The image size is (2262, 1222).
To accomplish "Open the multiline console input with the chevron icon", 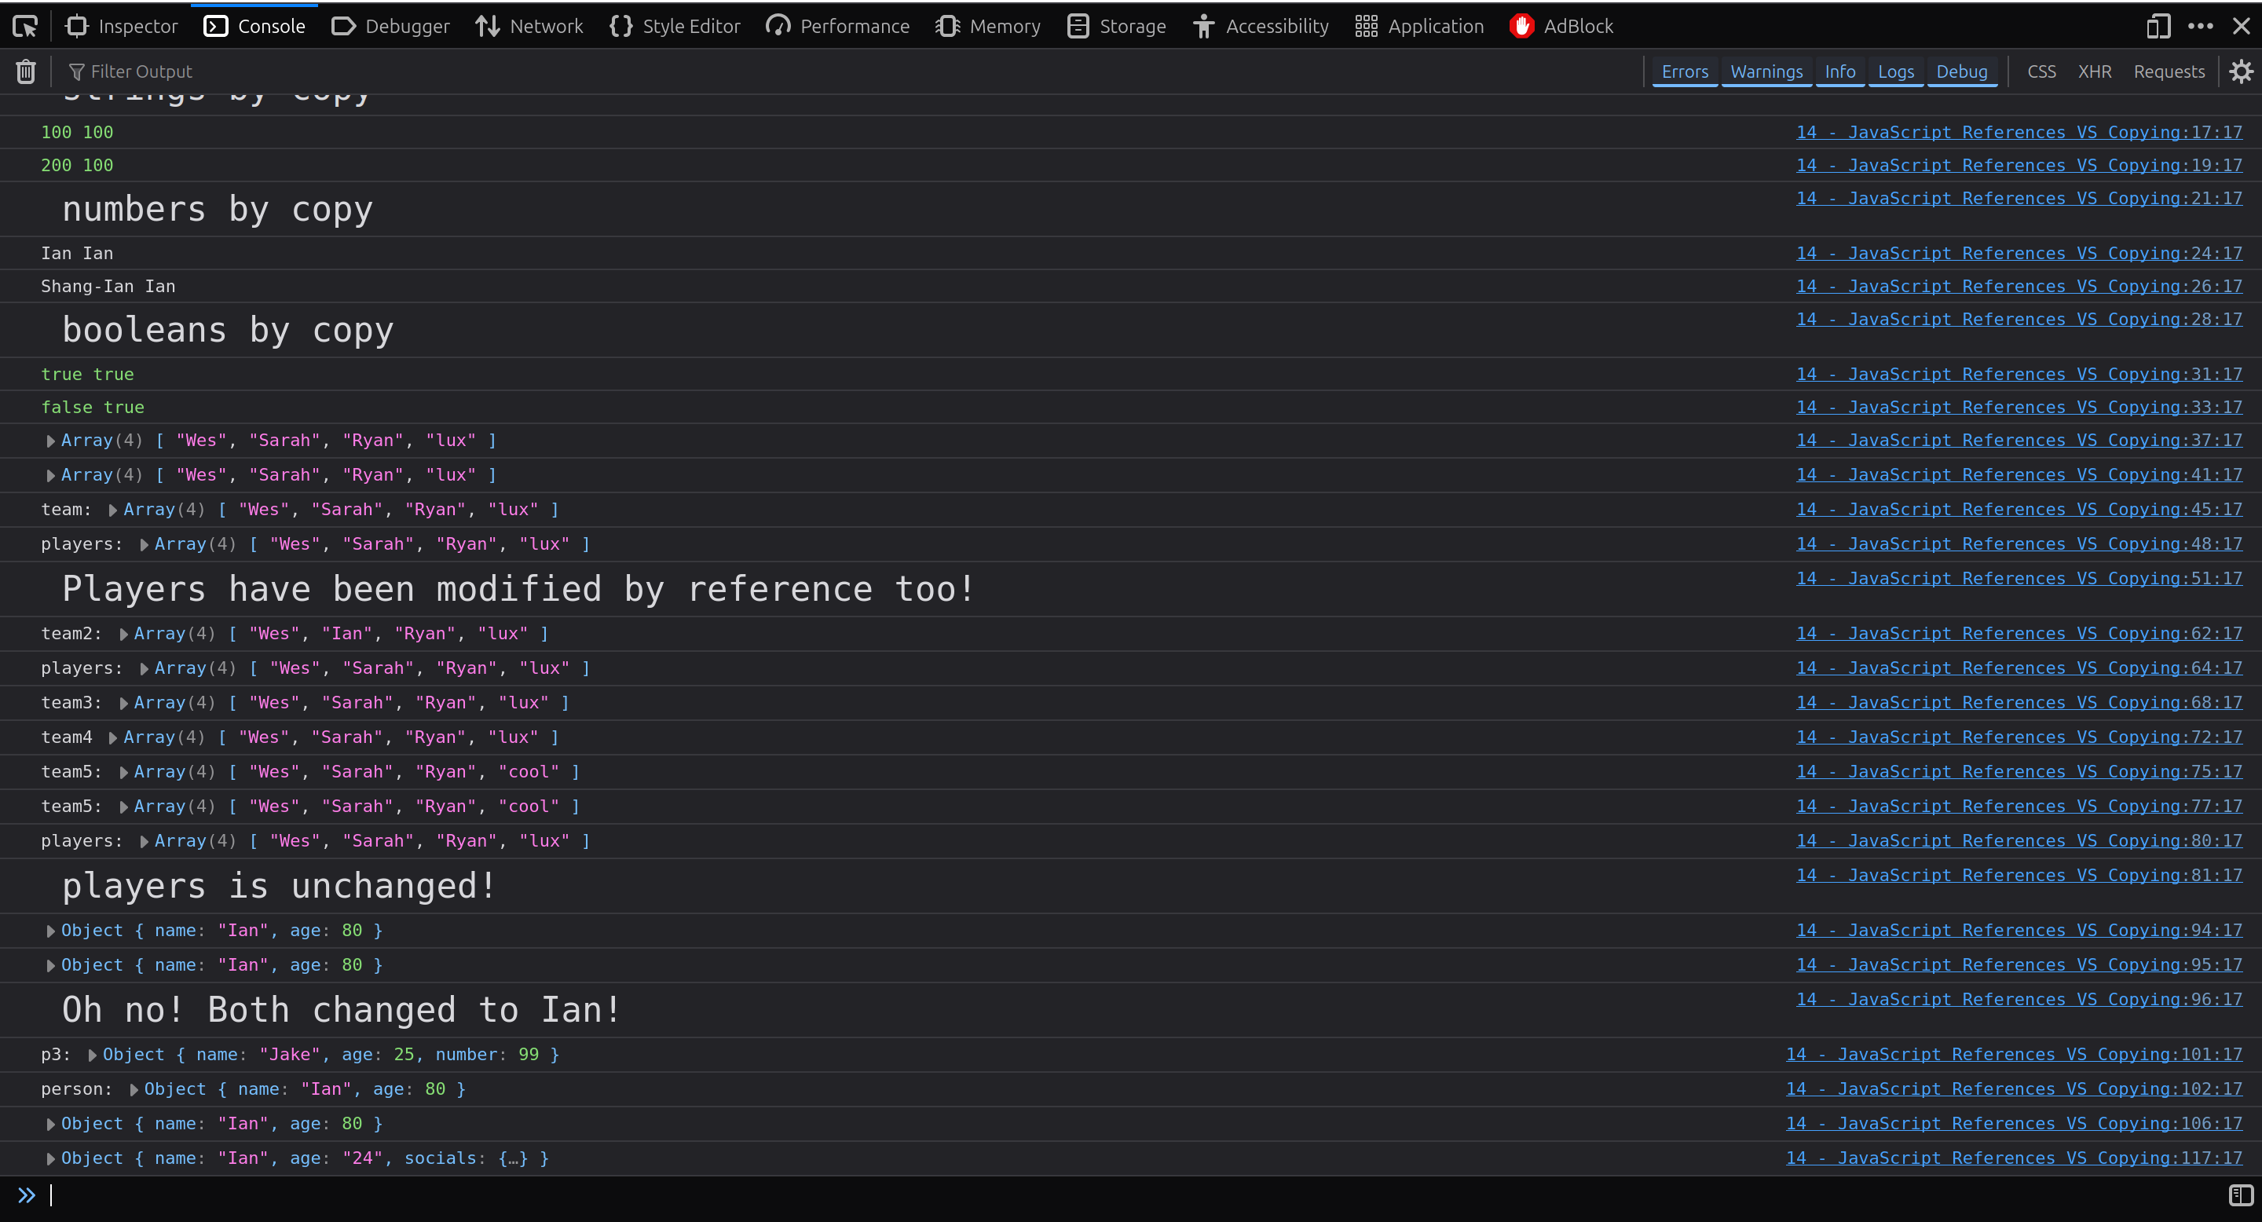I will click(x=27, y=1195).
